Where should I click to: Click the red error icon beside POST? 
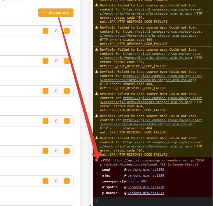tap(97, 160)
